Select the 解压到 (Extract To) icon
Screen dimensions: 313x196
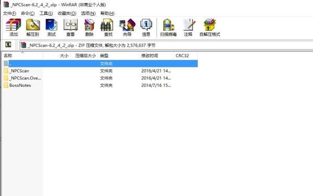(x=32, y=27)
